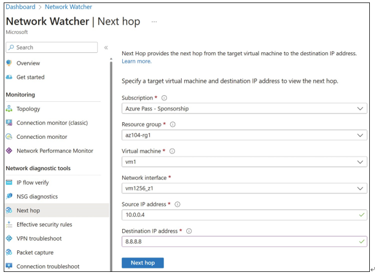Click the NSG diagnostics icon

click(9, 196)
